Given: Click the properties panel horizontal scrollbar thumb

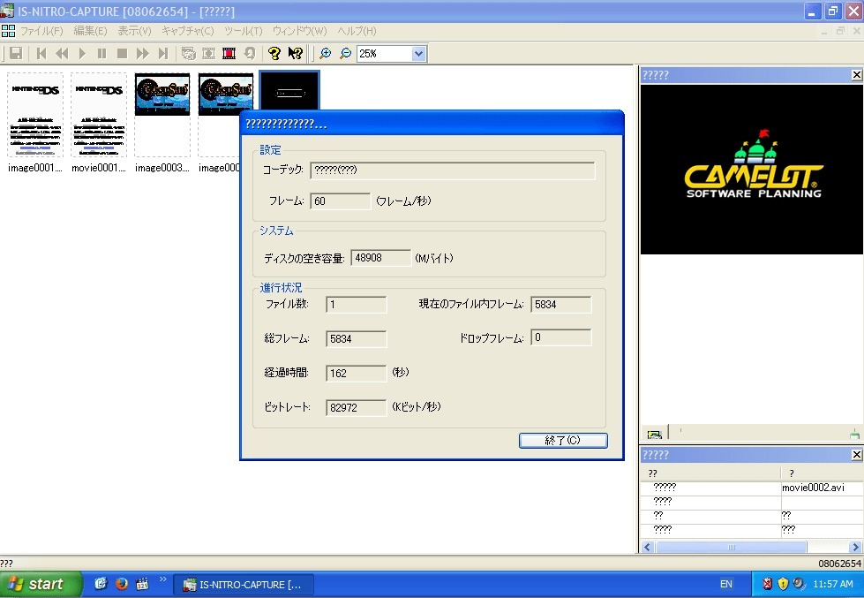Looking at the screenshot, I should click(x=732, y=548).
